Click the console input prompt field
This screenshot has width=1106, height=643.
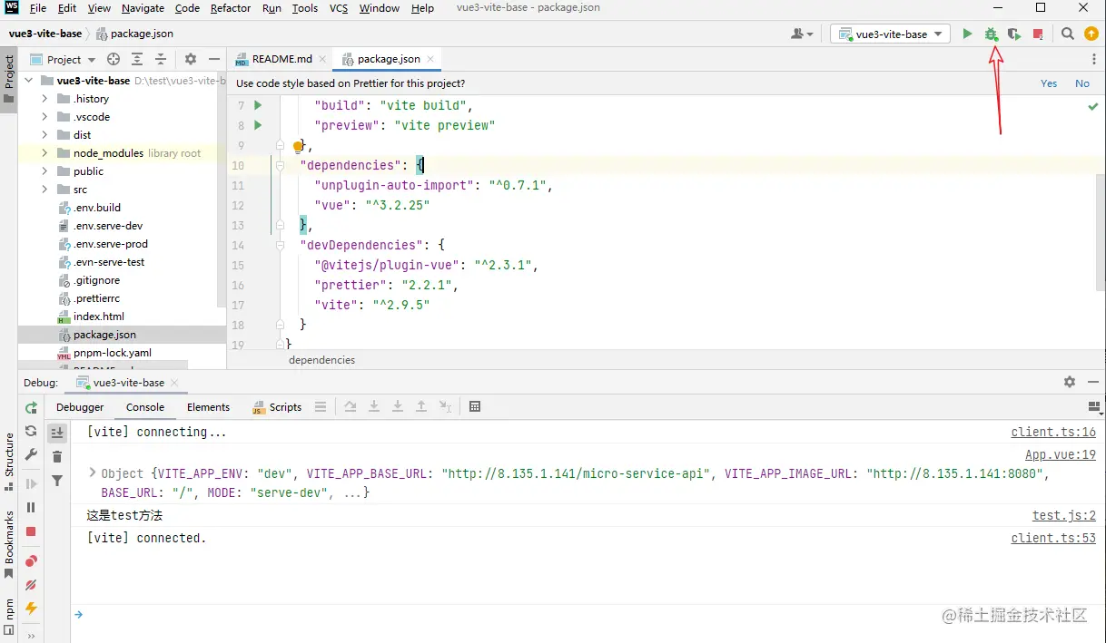point(590,615)
